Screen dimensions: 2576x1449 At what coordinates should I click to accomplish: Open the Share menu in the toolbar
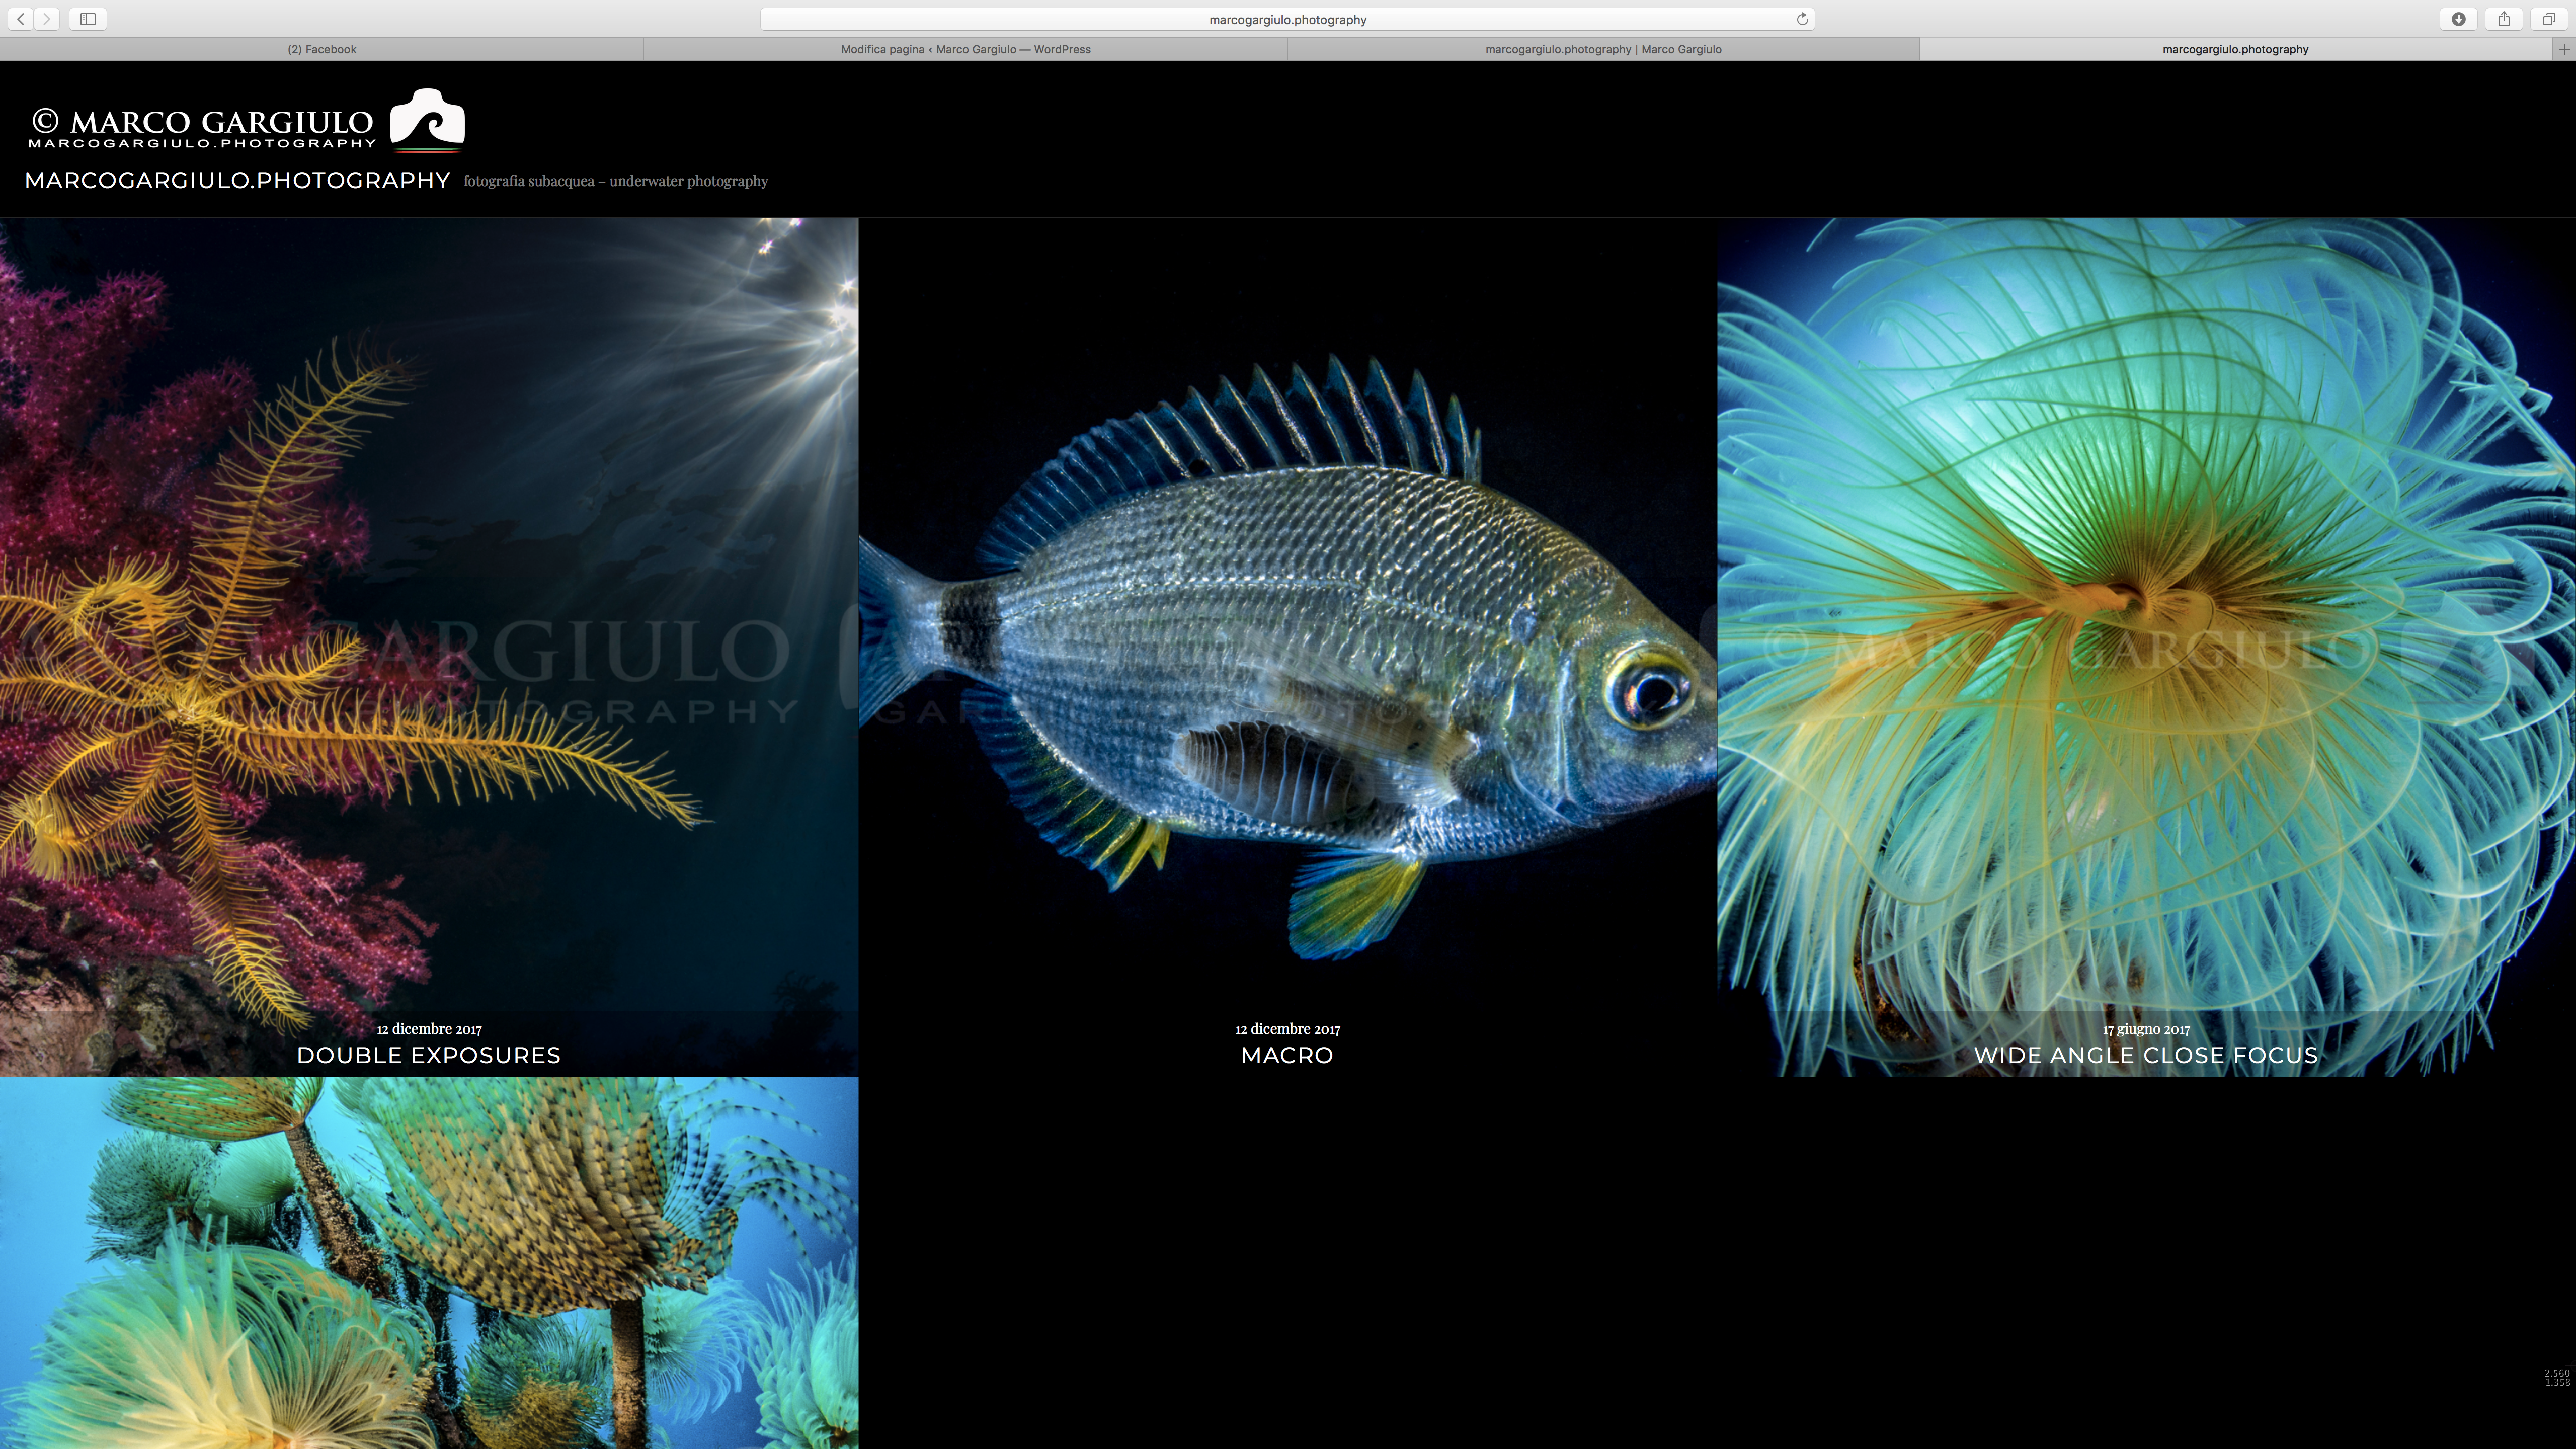click(2504, 19)
